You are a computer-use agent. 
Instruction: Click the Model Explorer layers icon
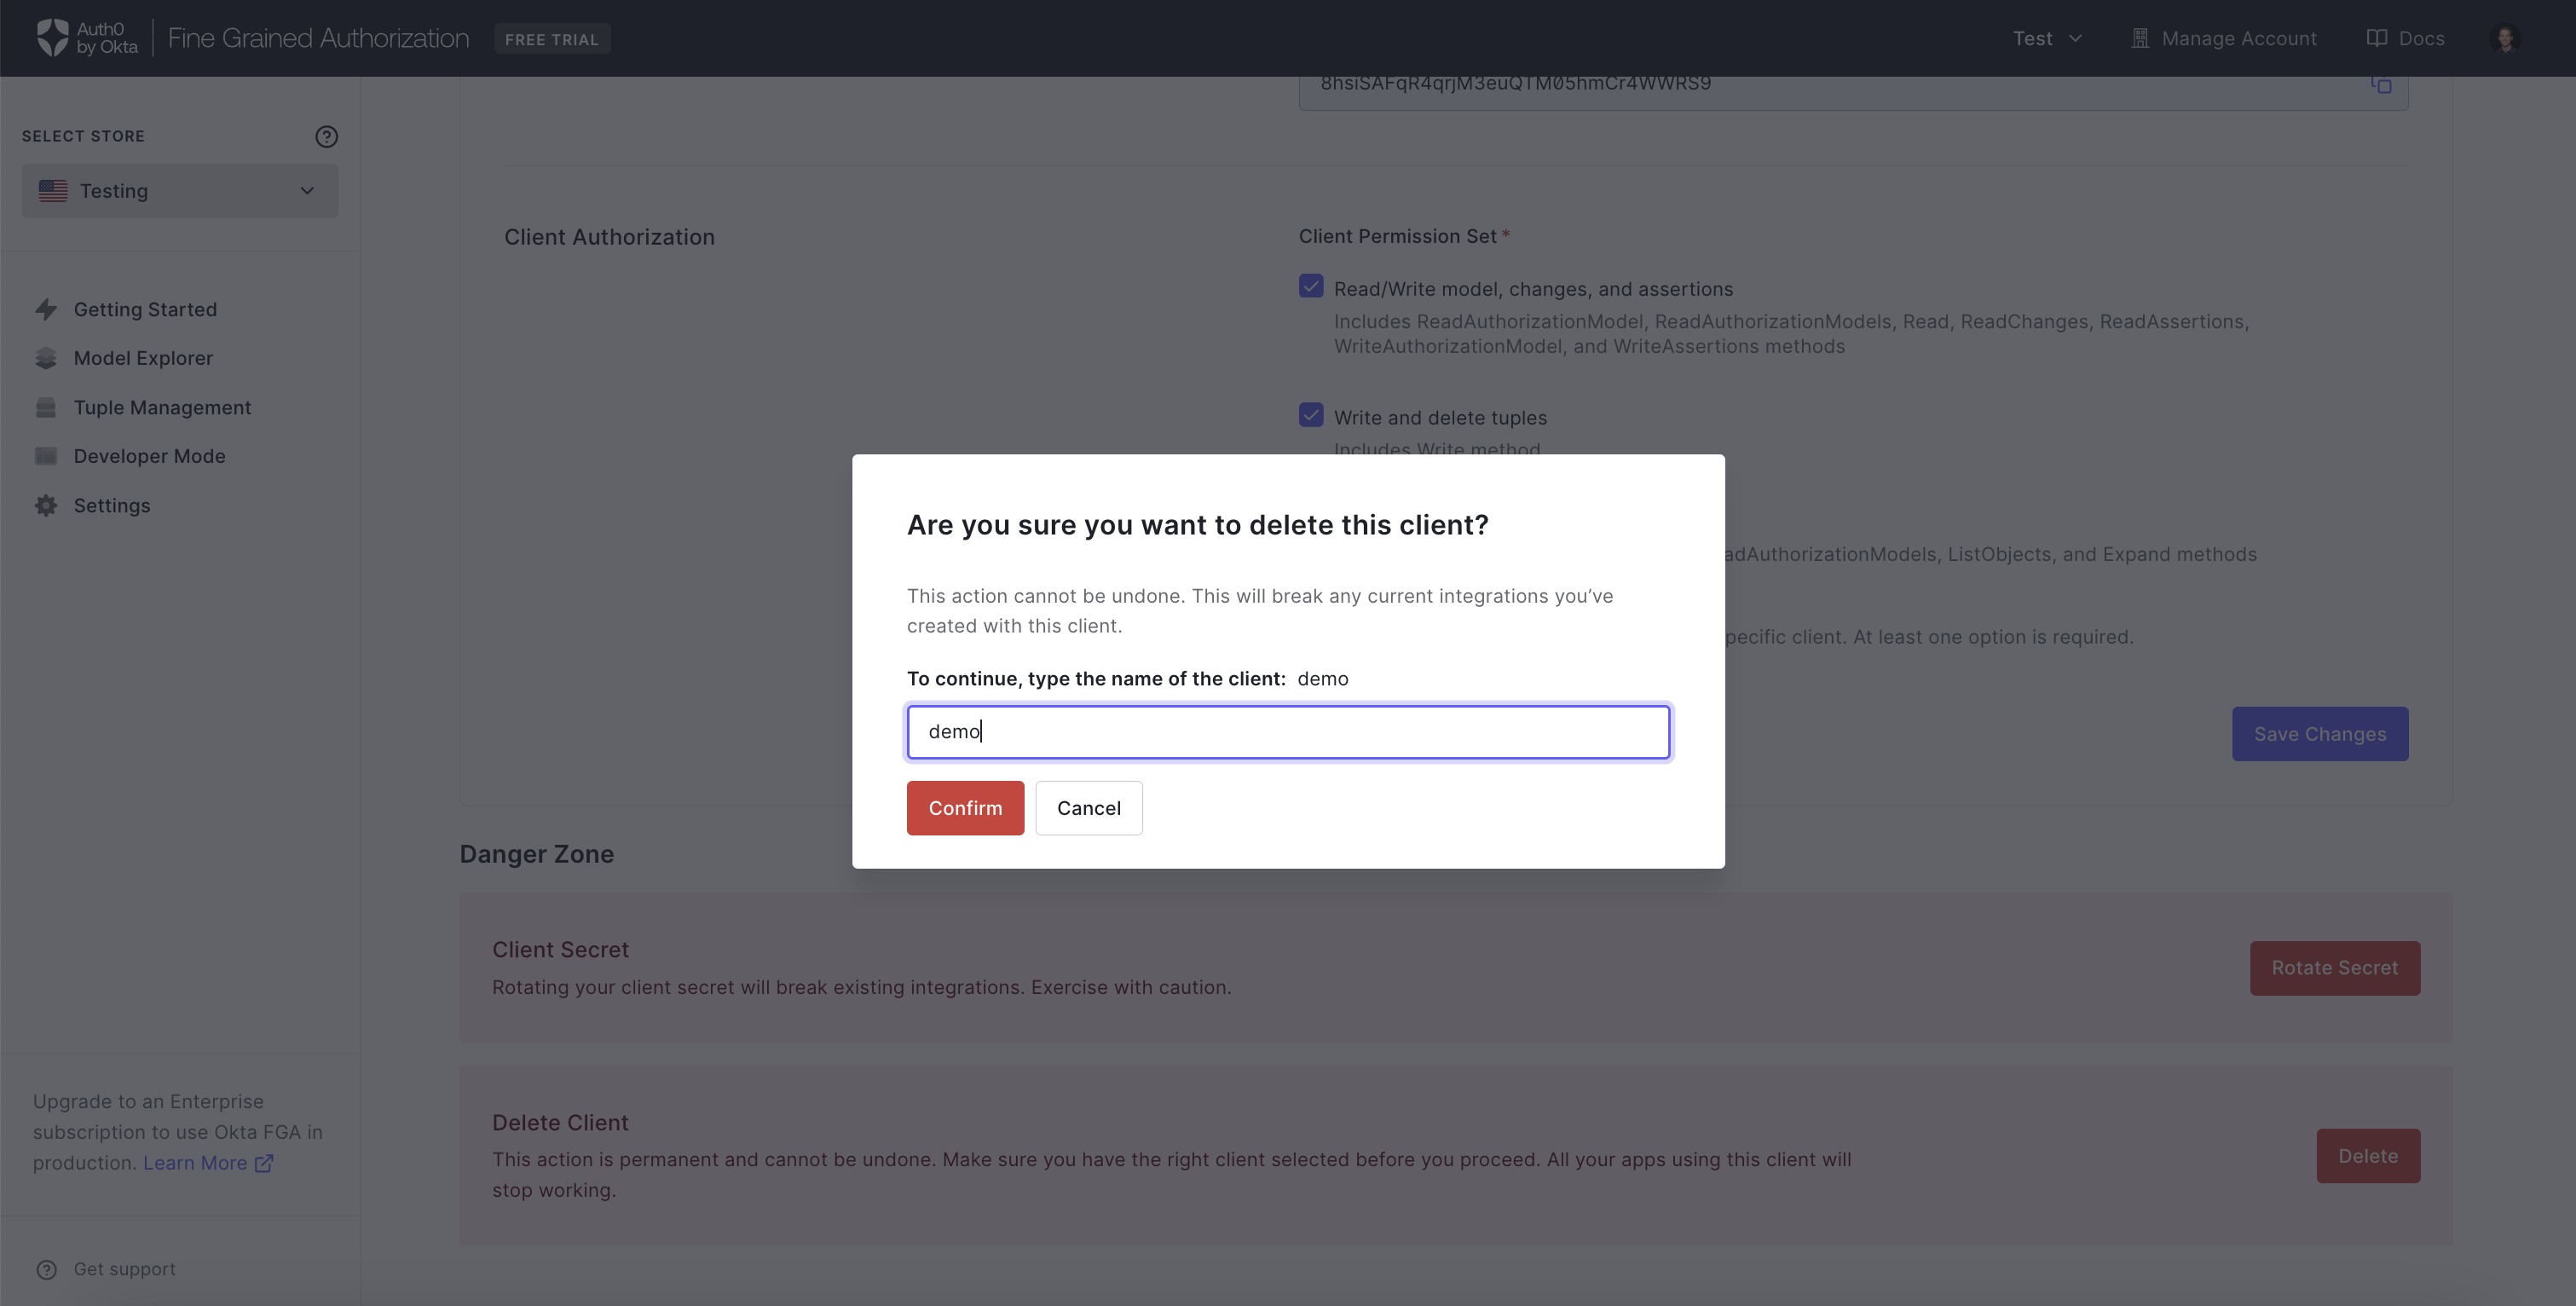click(x=46, y=358)
